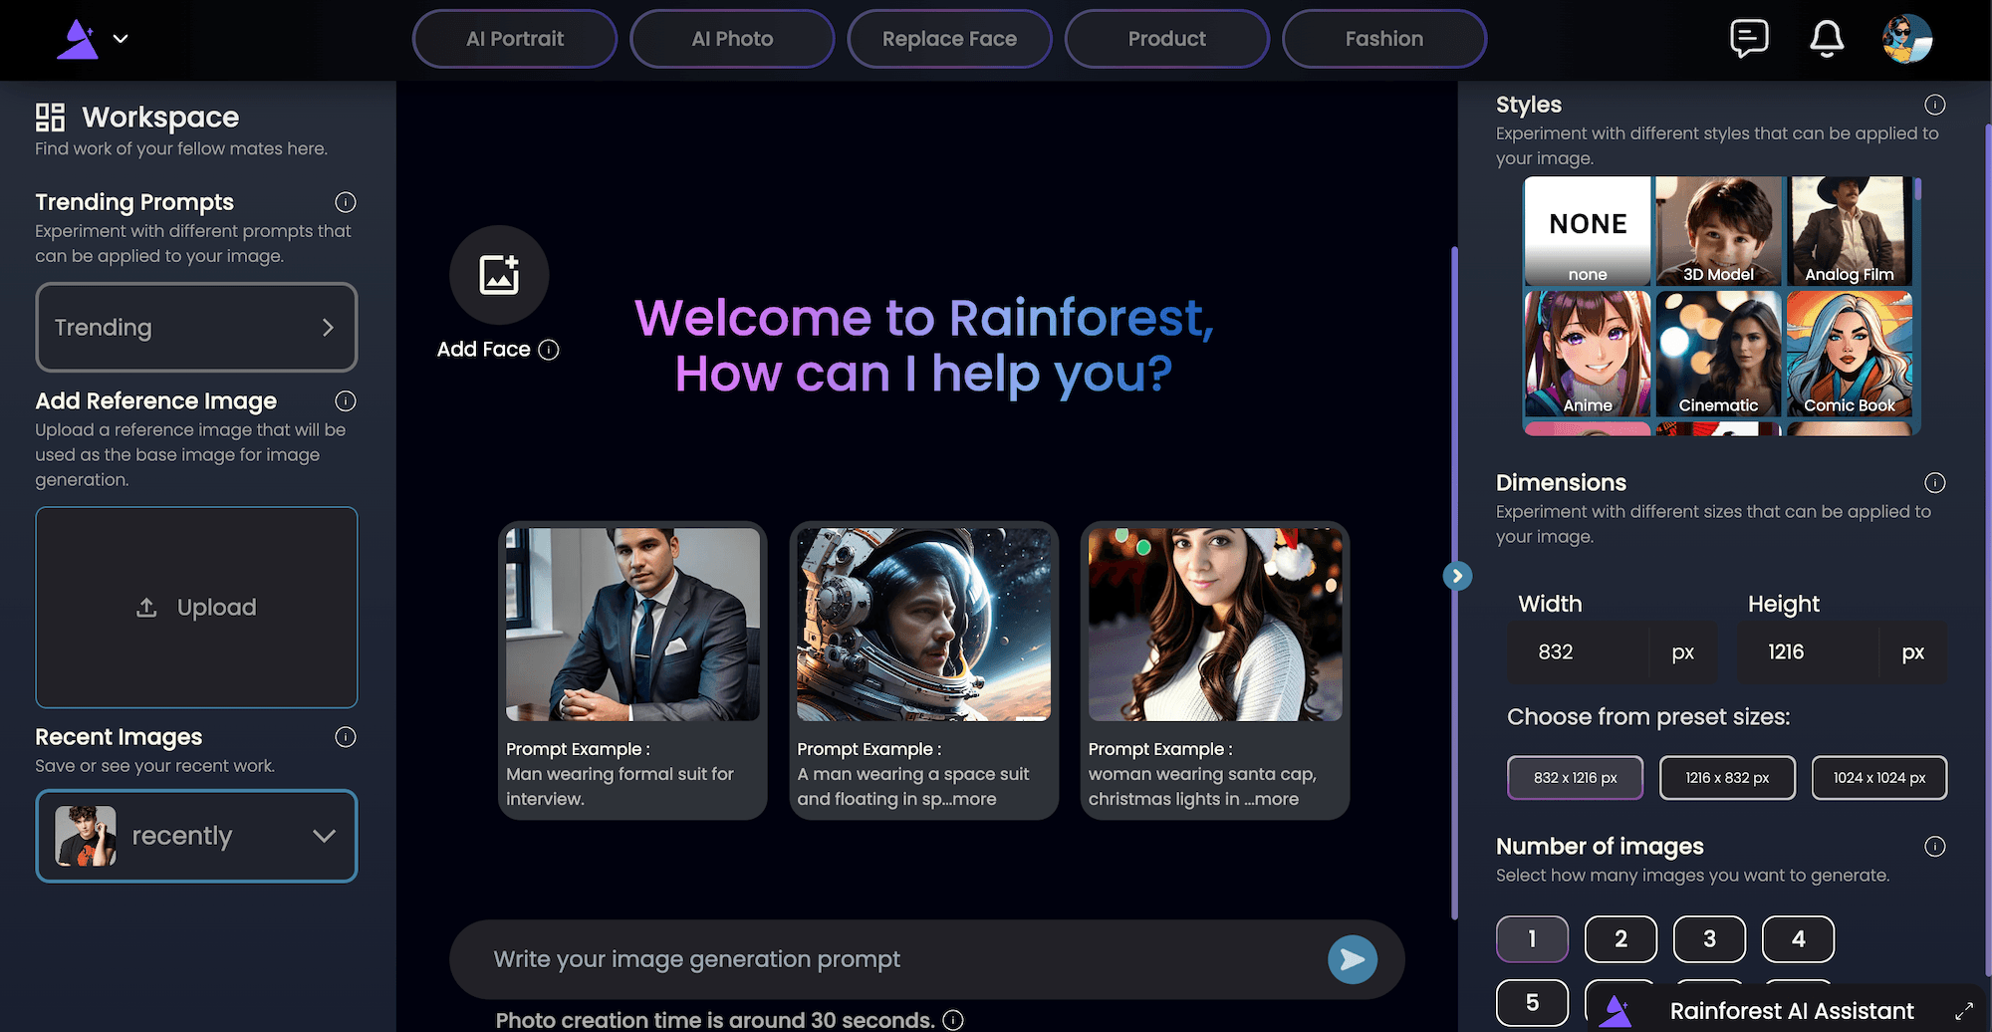Screen dimensions: 1992x1032
Task: Show info about photo creation time
Action: point(953,1020)
